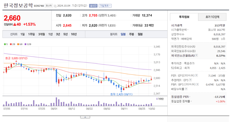
Task: Click the stock code 039740
Action: pyautogui.click(x=39, y=6)
